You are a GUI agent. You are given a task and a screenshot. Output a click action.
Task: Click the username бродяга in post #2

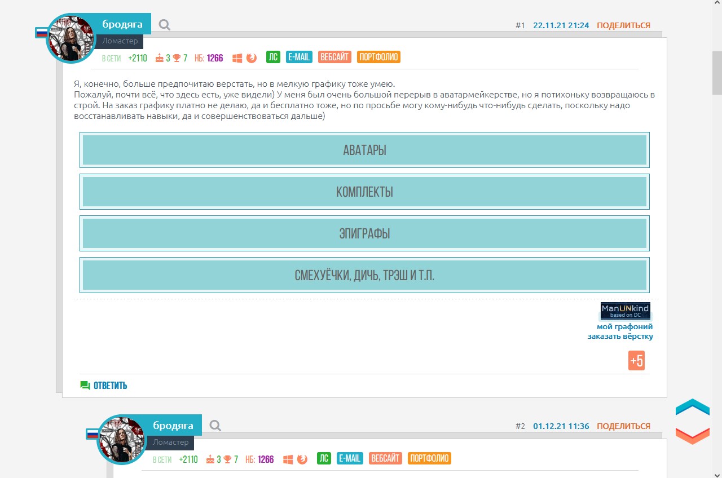(x=173, y=425)
